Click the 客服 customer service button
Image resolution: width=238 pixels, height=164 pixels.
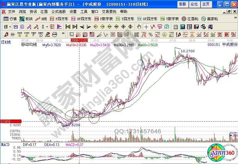pos(182,4)
